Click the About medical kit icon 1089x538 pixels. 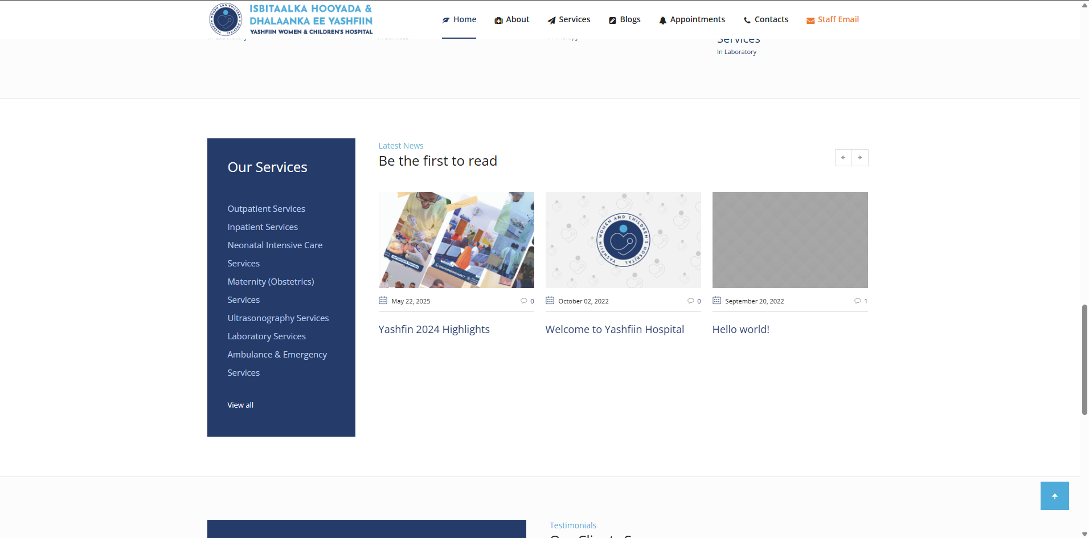(498, 20)
